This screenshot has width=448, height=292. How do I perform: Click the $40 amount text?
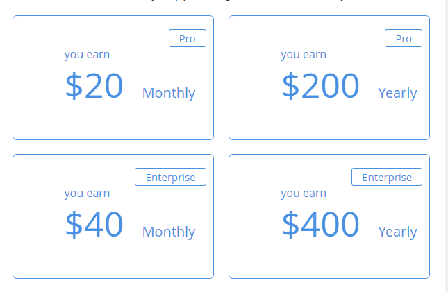pos(94,224)
